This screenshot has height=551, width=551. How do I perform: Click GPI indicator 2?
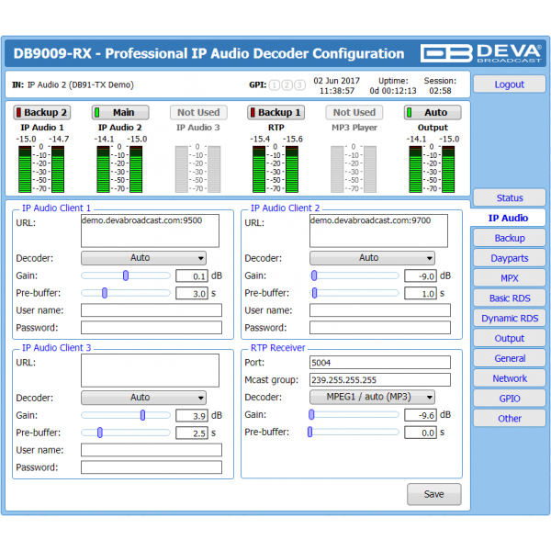coord(287,85)
